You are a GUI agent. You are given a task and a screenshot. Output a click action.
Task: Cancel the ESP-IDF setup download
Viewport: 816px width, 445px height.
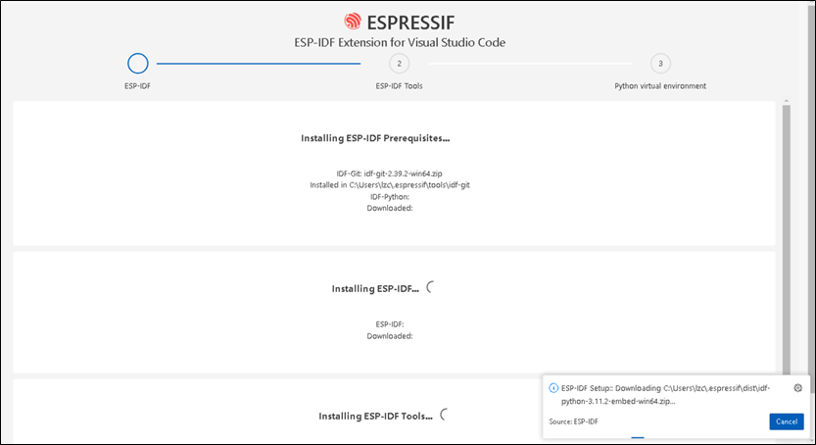point(786,421)
